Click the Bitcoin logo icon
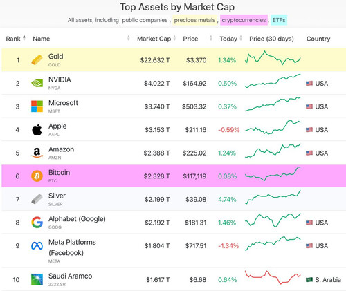The width and height of the screenshot is (346, 291). coord(37,176)
